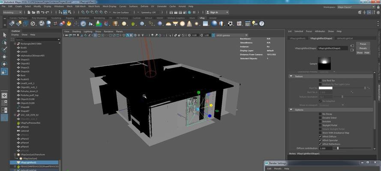Image resolution: width=381 pixels, height=171 pixels.
Task: Collapse the VRayGeoSun1Transform outliner node
Action: point(15,154)
